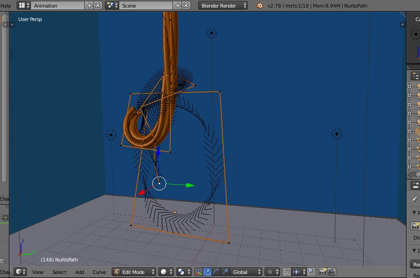Screen dimensions: 420x278
Task: Click the red X-axis manipulator arrow
Action: [x=142, y=192]
